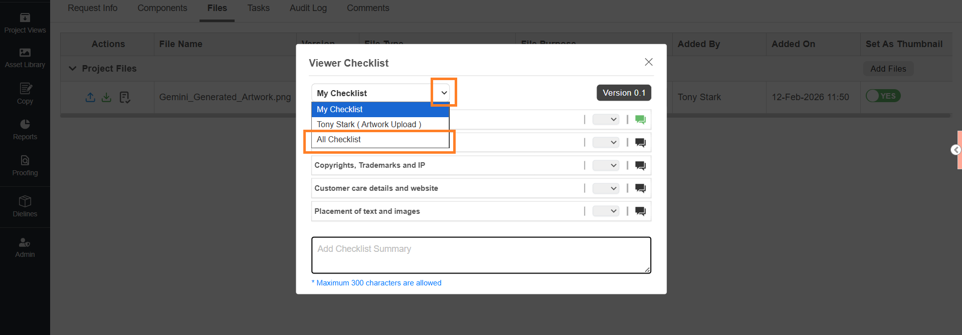
Task: Open status dropdown for Customer care details
Action: (606, 188)
